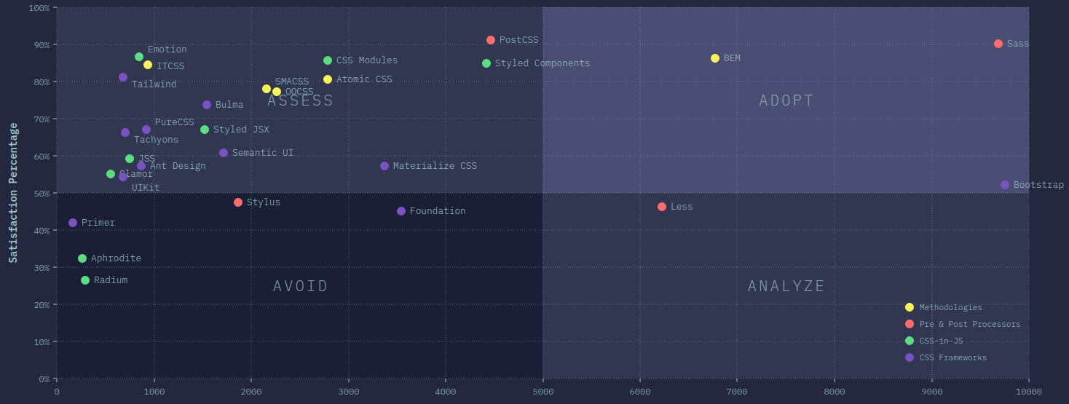Click the Sass data point
Screen dimensions: 1069x404
pos(998,44)
